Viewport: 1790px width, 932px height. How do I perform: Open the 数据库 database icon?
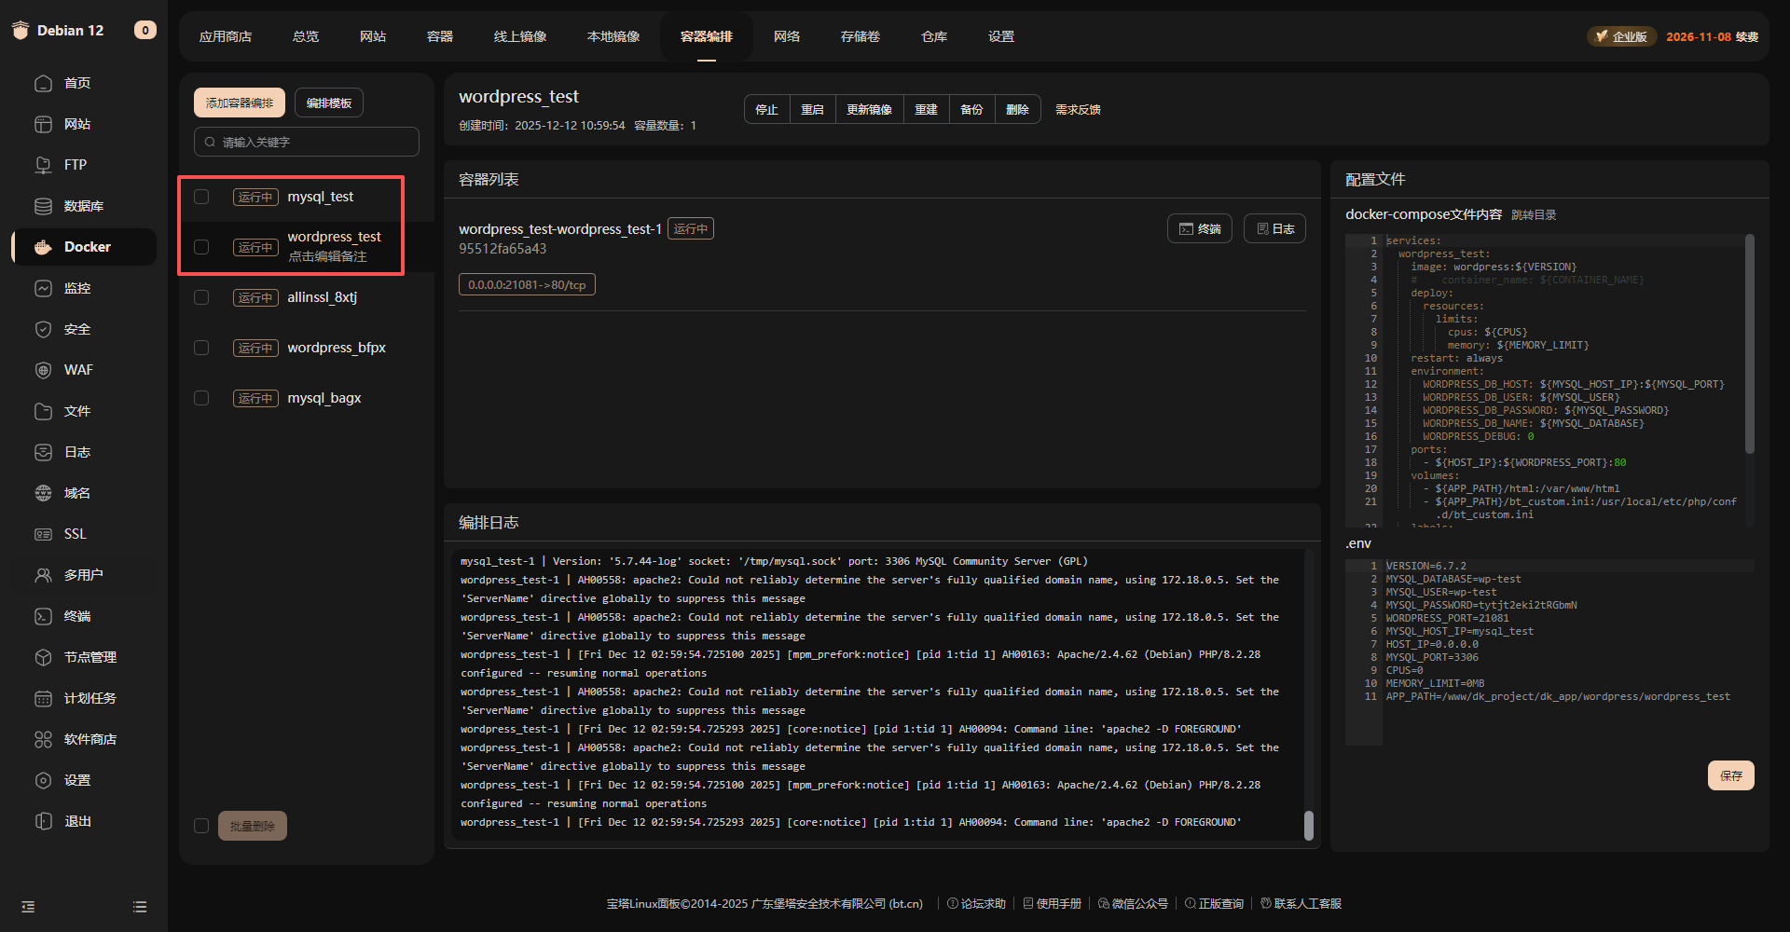click(x=43, y=206)
